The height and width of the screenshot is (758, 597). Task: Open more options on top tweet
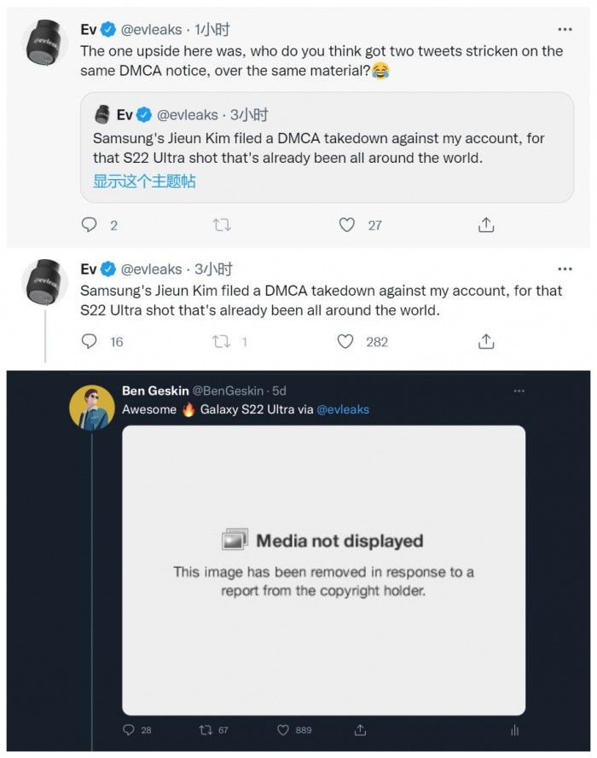[x=564, y=29]
